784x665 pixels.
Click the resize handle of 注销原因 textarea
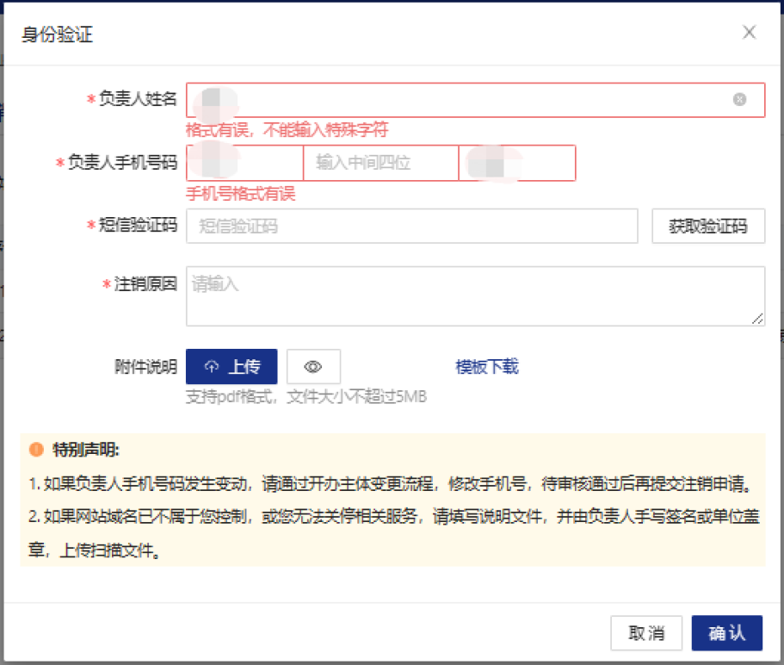coord(757,319)
